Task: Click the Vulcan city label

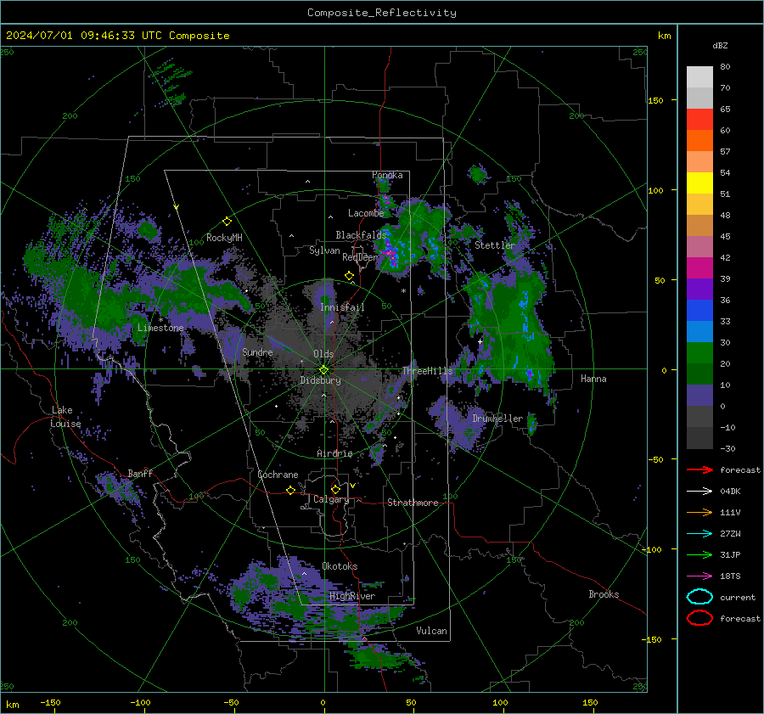Action: click(431, 631)
